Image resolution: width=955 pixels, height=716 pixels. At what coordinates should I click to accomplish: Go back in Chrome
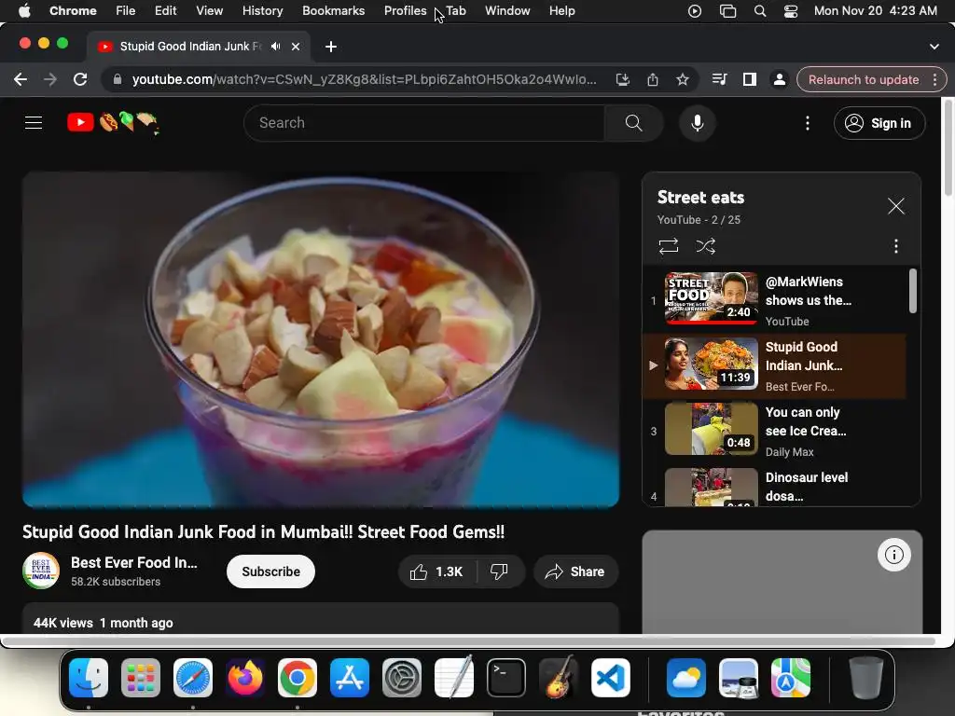[x=21, y=80]
